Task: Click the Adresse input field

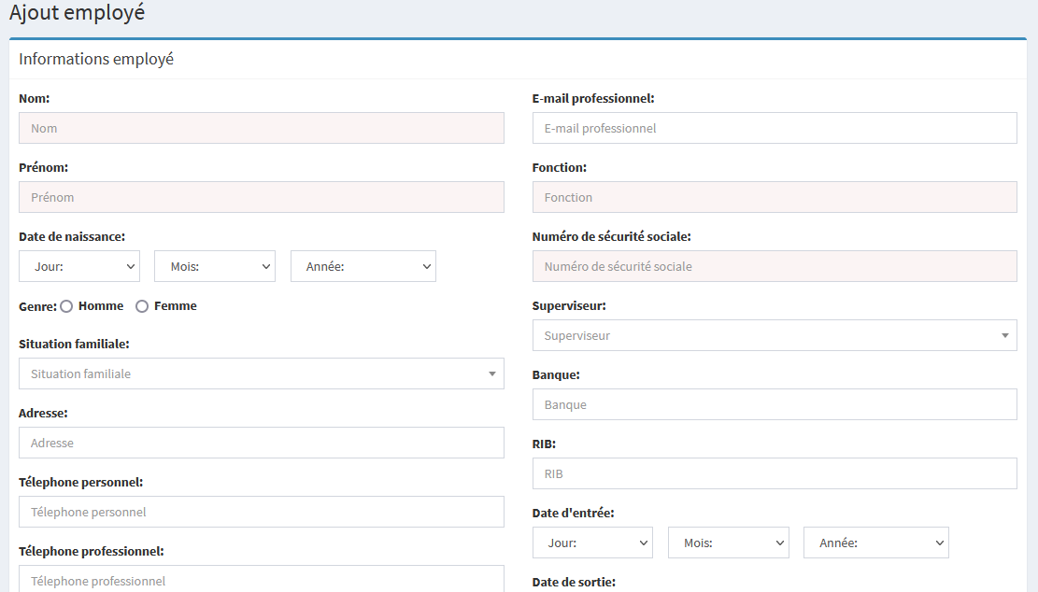Action: click(x=261, y=443)
